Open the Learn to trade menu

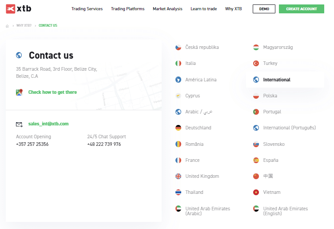203,9
